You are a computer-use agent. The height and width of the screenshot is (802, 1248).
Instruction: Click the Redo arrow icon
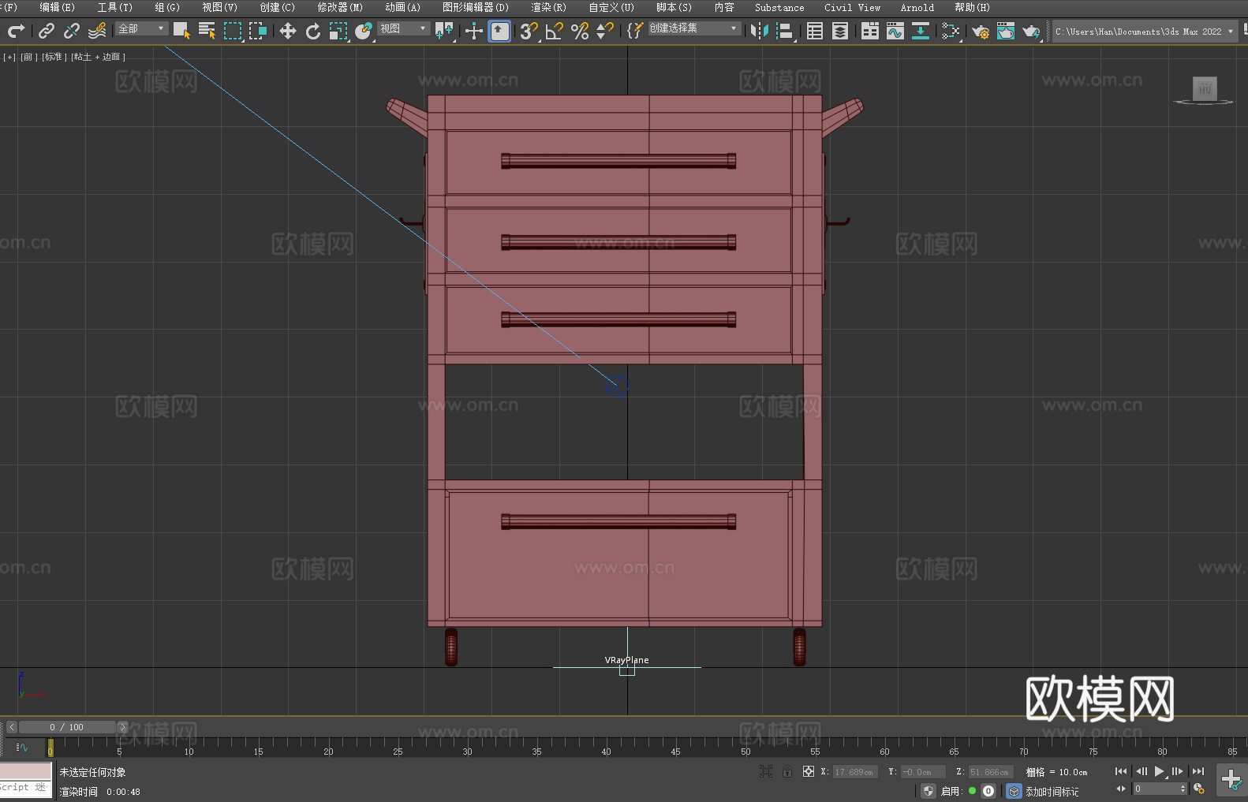tap(16, 31)
